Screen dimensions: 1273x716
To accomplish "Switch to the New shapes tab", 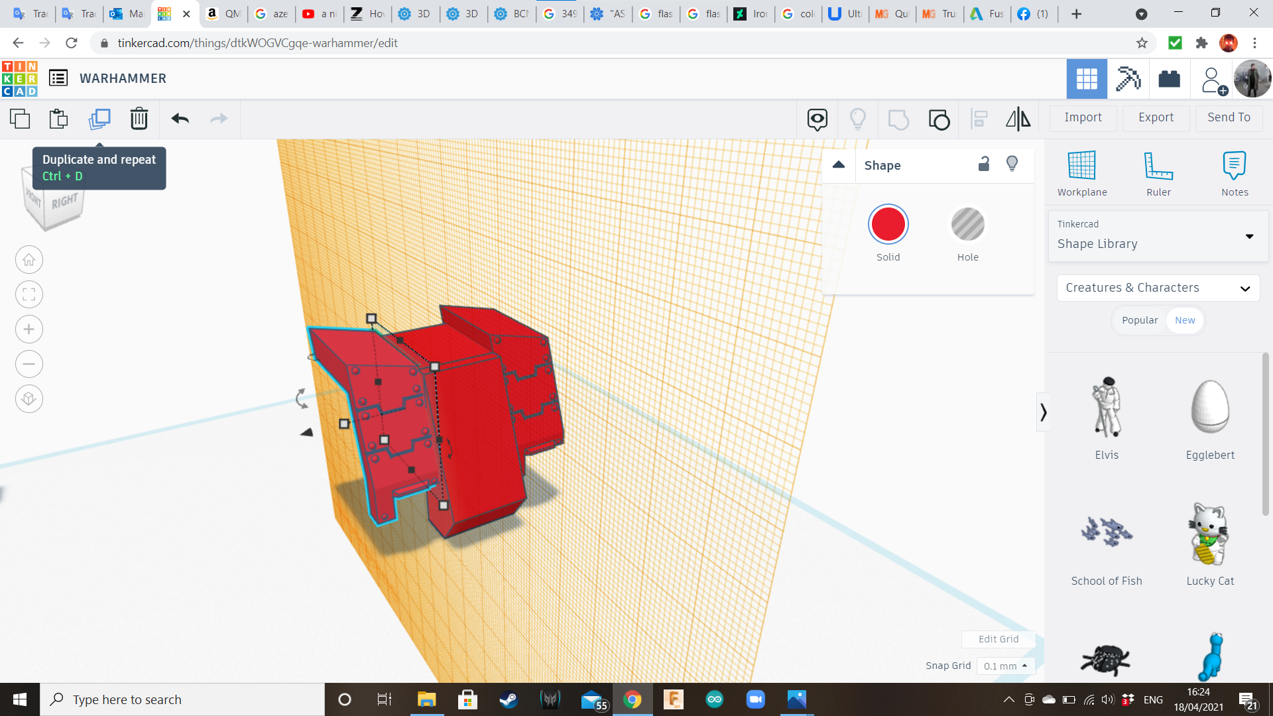I will coord(1185,320).
